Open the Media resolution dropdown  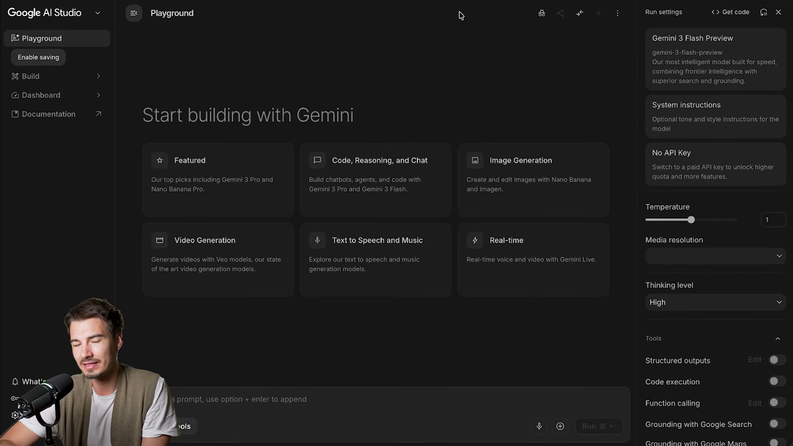(716, 256)
